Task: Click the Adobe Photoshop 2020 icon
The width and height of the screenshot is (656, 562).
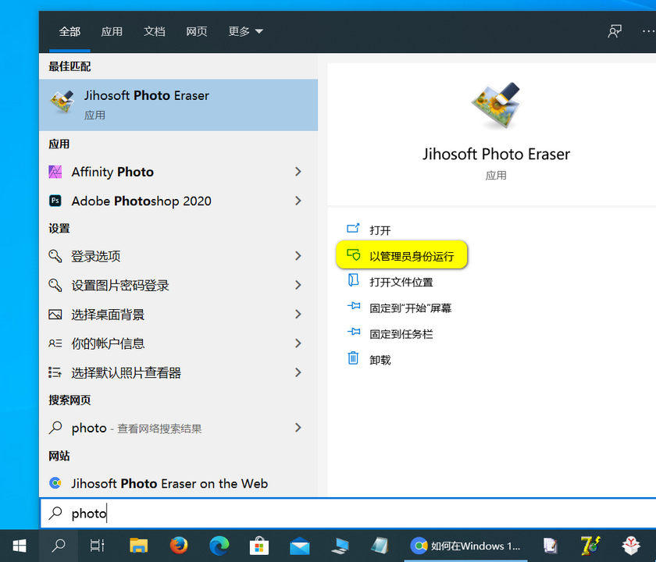Action: point(55,201)
